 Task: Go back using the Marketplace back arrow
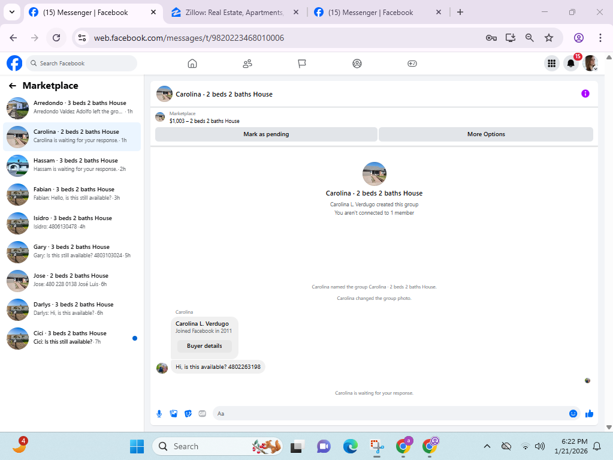coord(13,86)
